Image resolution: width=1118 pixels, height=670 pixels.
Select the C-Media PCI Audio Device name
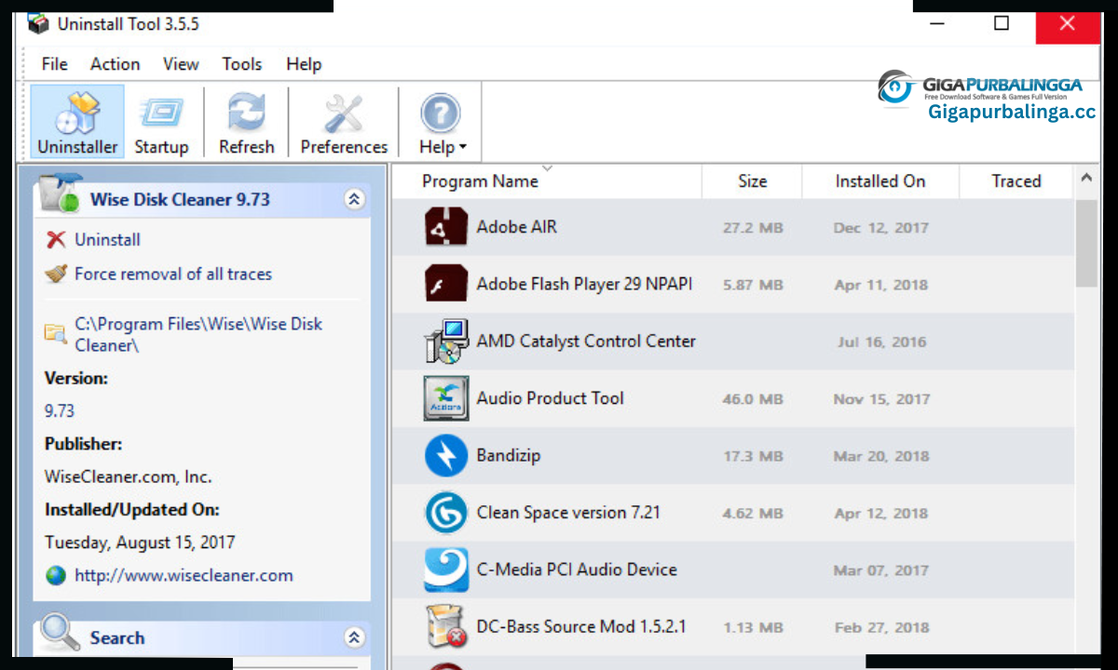pos(577,569)
